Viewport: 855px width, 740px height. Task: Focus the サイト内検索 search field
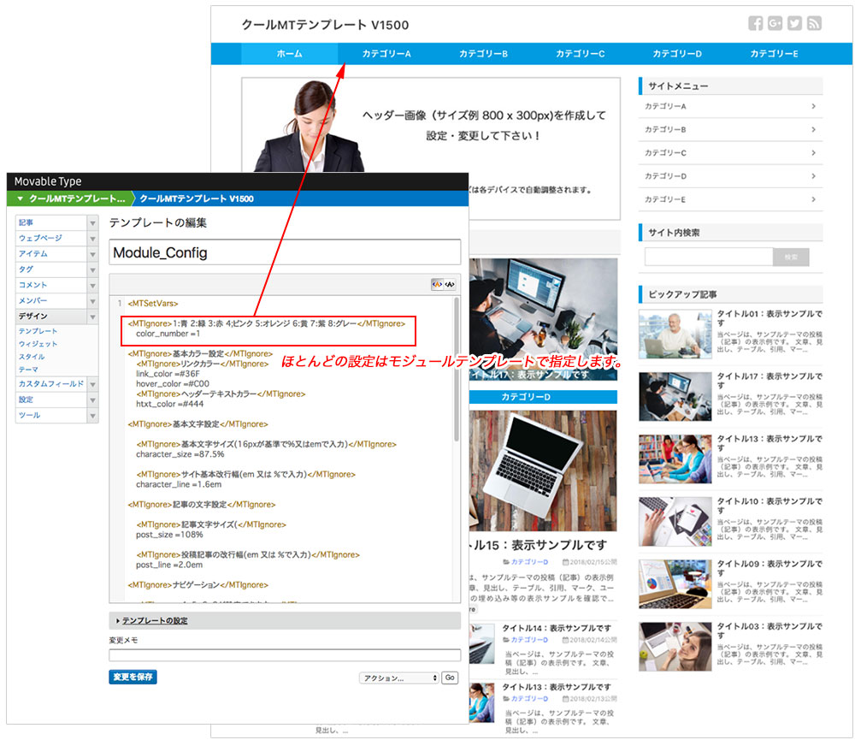[x=709, y=257]
